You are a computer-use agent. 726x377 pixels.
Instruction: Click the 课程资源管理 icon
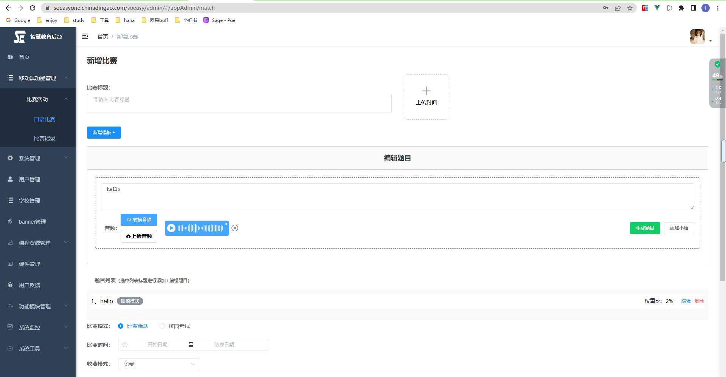click(10, 243)
